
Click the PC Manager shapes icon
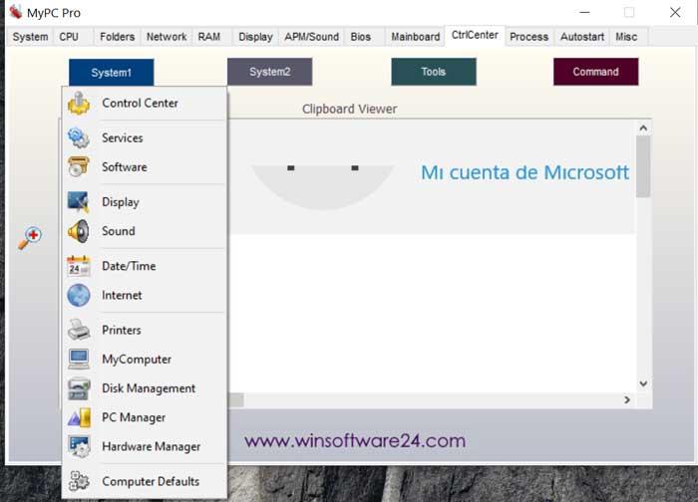tap(79, 417)
